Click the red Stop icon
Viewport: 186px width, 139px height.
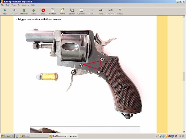tap(43, 10)
